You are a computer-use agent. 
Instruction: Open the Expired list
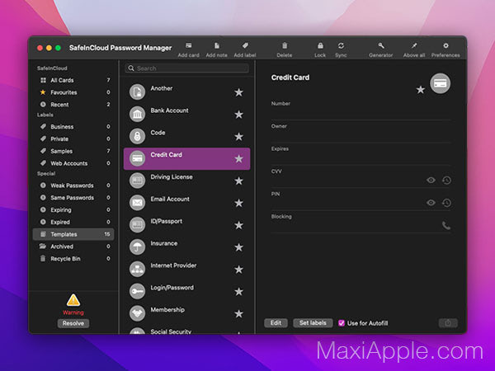tap(74, 222)
